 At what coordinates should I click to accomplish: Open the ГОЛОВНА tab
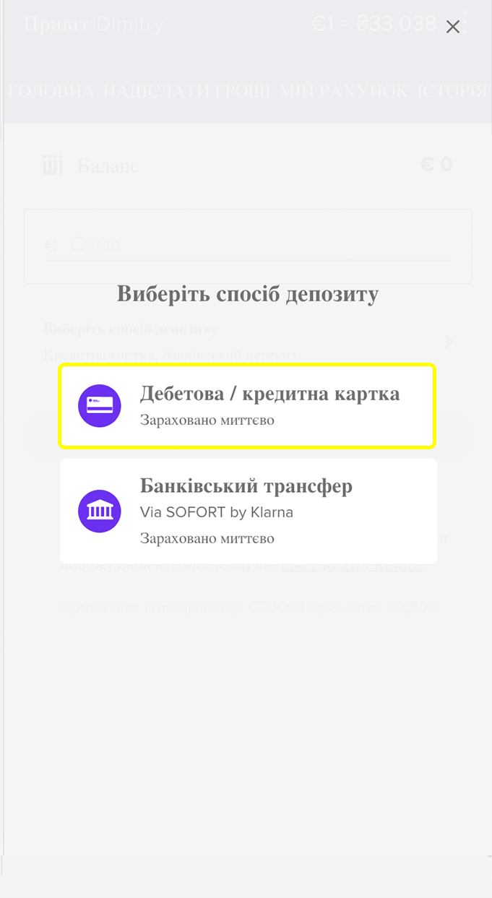(51, 91)
